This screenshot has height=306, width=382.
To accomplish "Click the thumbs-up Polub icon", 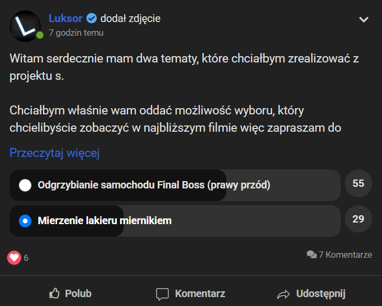I will (54, 293).
